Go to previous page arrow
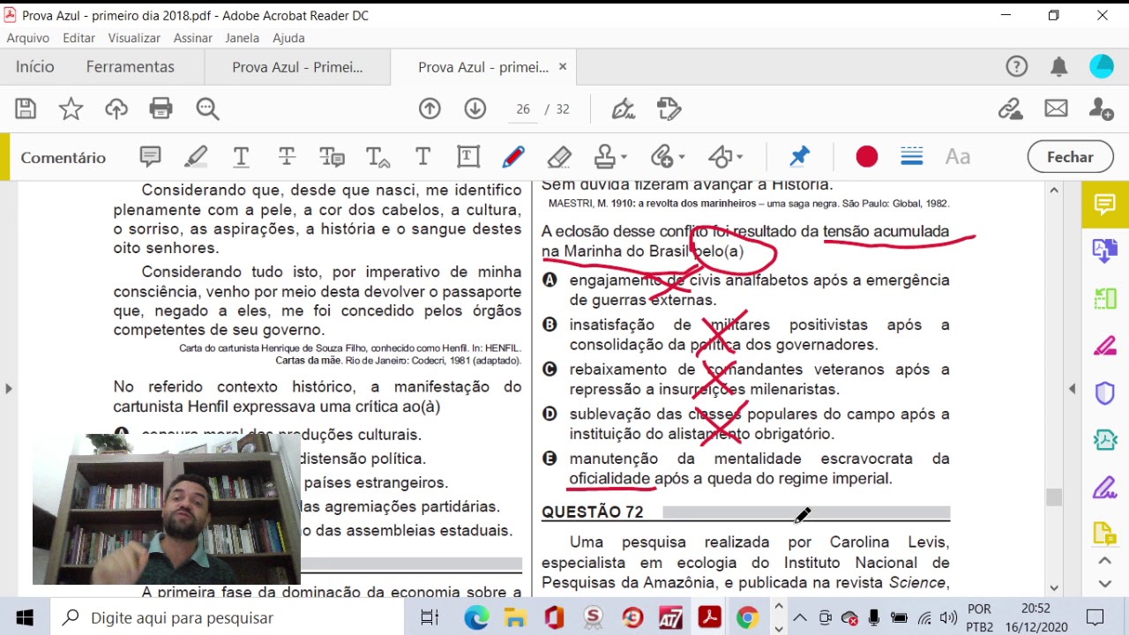1129x635 pixels. click(x=430, y=108)
